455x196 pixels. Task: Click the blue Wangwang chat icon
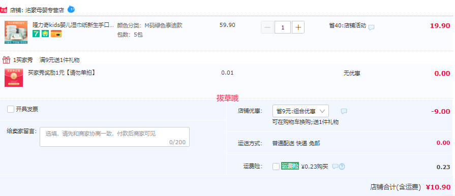(x=71, y=10)
